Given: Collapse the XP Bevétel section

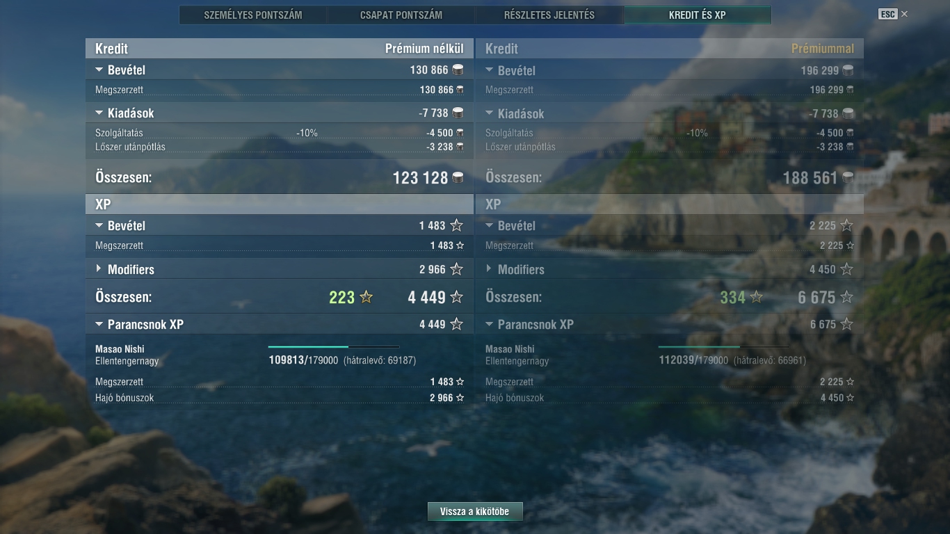Looking at the screenshot, I should (99, 226).
